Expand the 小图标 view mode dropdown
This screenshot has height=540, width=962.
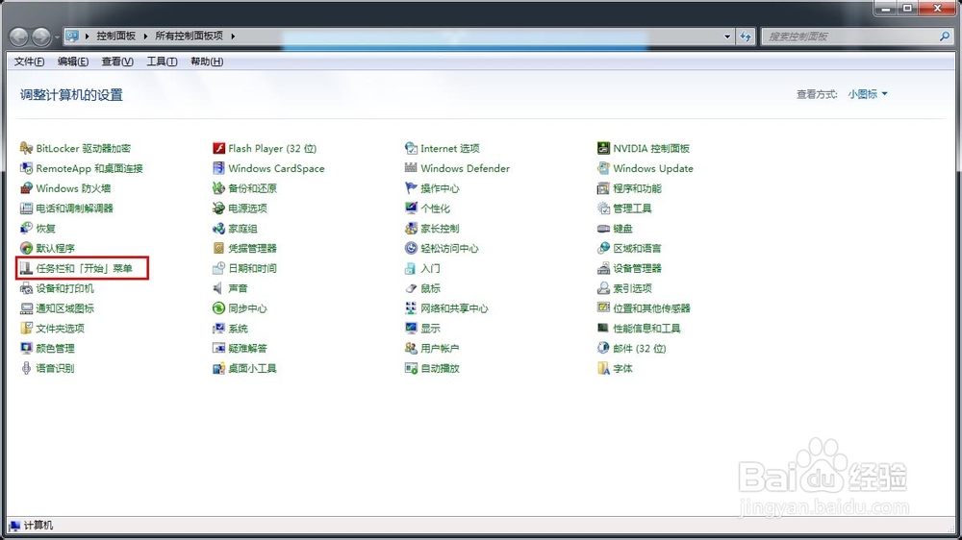868,94
